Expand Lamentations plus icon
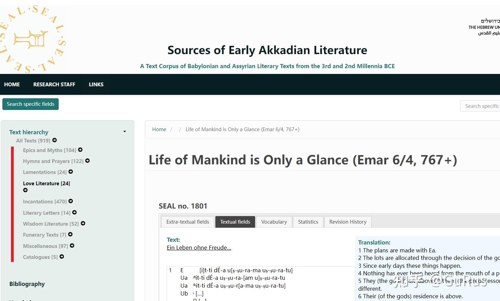This screenshot has width=500, height=301. tap(71, 172)
